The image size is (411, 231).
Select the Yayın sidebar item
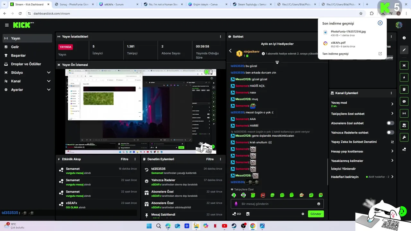(27, 38)
